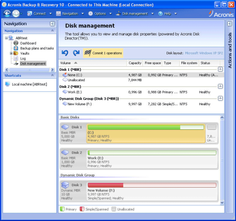The height and width of the screenshot is (221, 236).
Task: Click navigation pane horizontal scrollbar right arrow
Action: coord(52,69)
